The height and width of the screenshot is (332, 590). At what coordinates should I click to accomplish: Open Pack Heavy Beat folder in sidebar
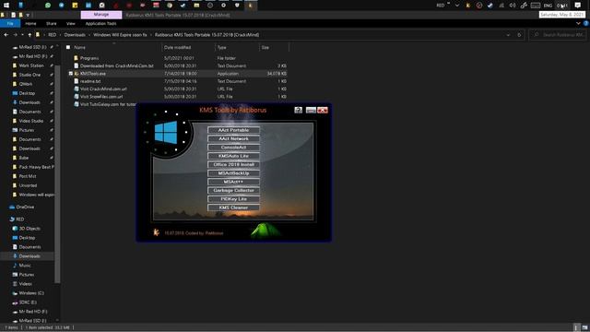coord(36,167)
